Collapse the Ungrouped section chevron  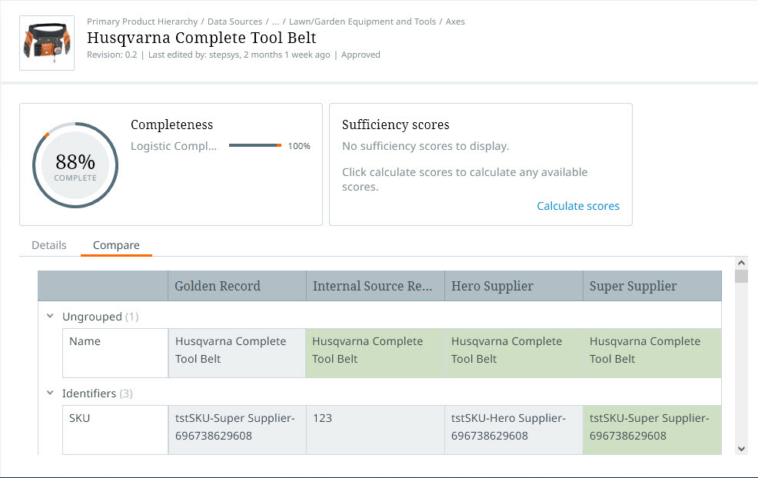point(50,316)
